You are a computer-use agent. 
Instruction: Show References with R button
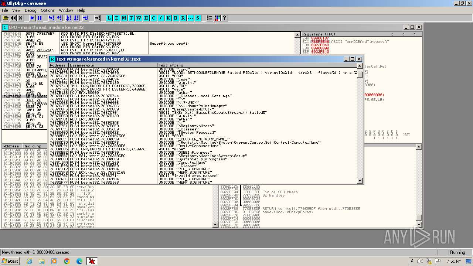pos(183,18)
